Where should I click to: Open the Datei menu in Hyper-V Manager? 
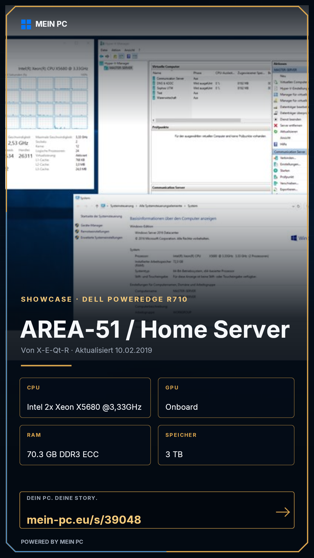(104, 50)
